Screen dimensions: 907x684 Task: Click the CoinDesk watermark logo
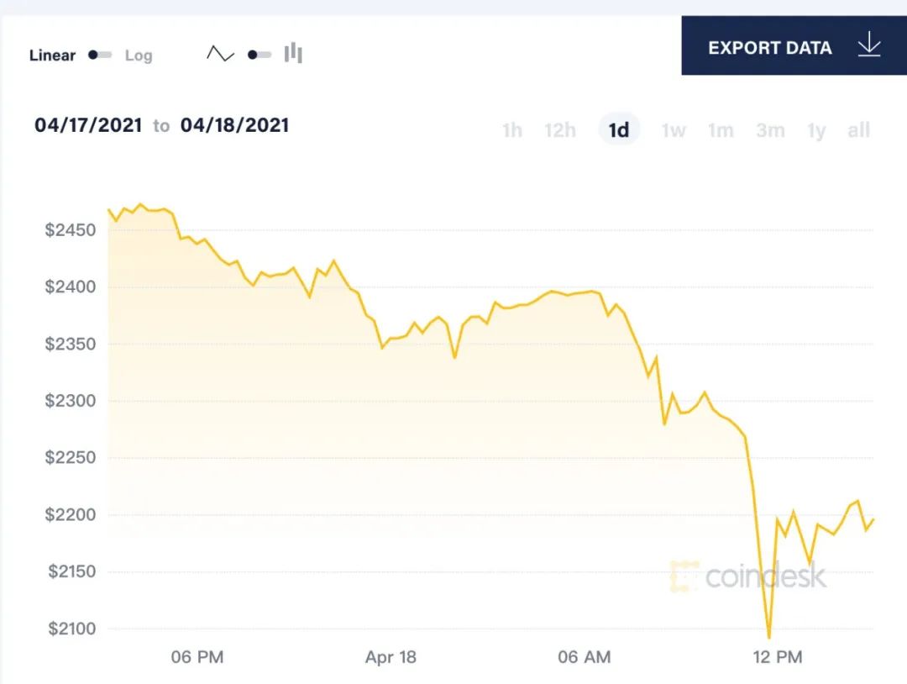pos(748,576)
